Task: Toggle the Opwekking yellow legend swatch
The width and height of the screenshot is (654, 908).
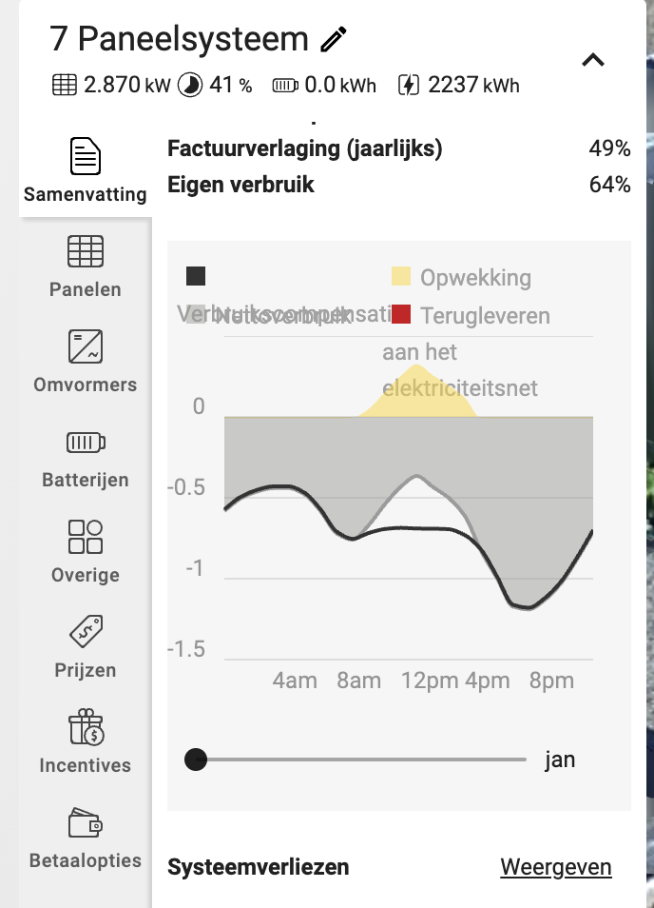Action: tap(401, 276)
